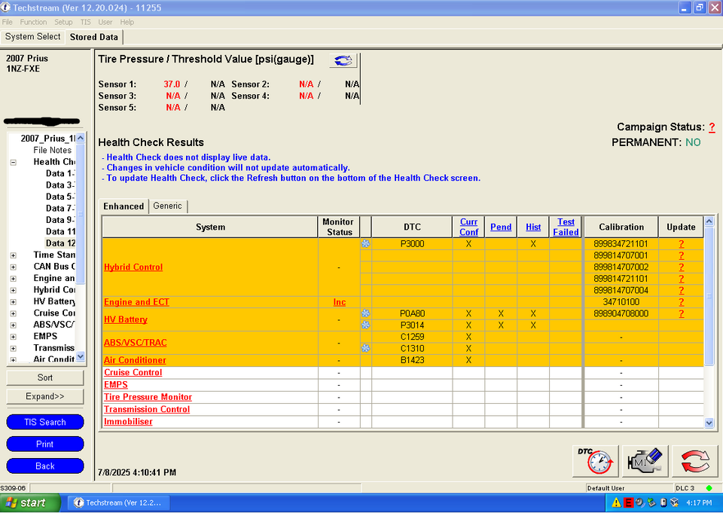
Task: Switch to the System Select tab
Action: point(32,36)
